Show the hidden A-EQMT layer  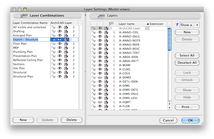(100, 102)
